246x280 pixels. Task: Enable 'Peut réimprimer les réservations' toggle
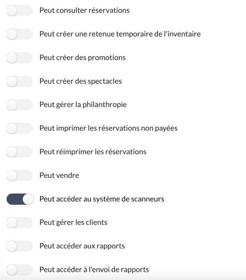[20, 152]
